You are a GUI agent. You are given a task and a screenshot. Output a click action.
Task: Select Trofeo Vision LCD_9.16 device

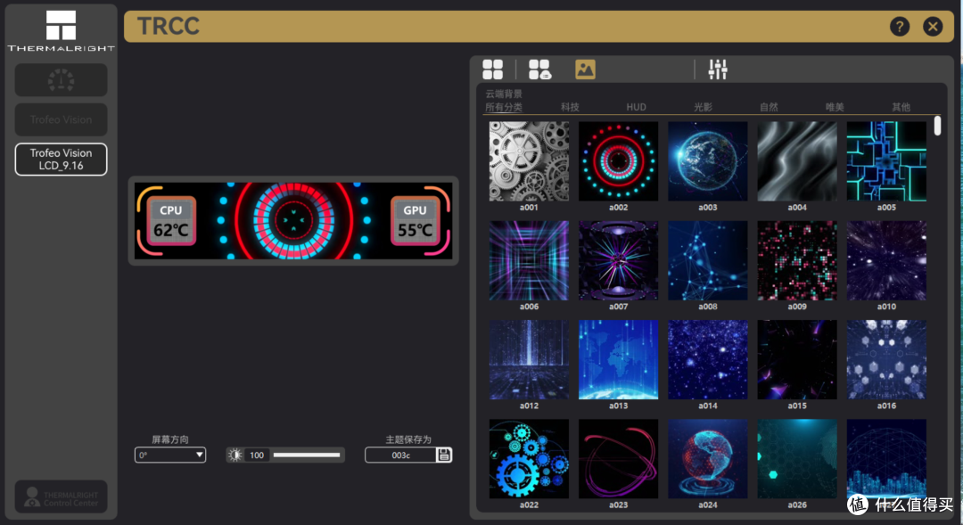pos(61,159)
